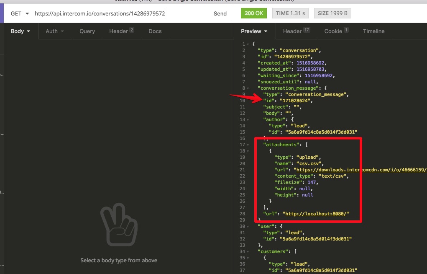Click the Cookie count badge 1
This screenshot has width=427, height=274.
point(346,30)
